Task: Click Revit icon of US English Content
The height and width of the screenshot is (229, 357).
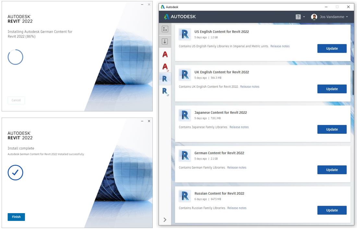Action: click(184, 34)
